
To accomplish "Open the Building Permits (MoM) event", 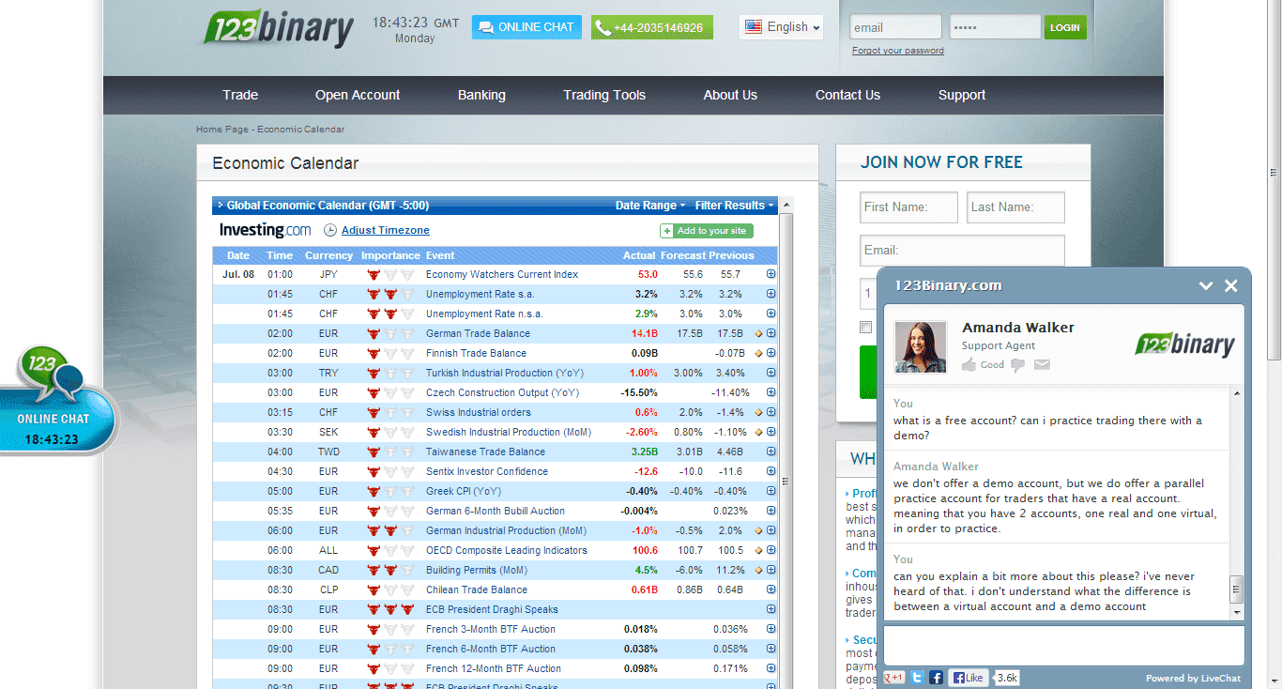I will [x=477, y=570].
